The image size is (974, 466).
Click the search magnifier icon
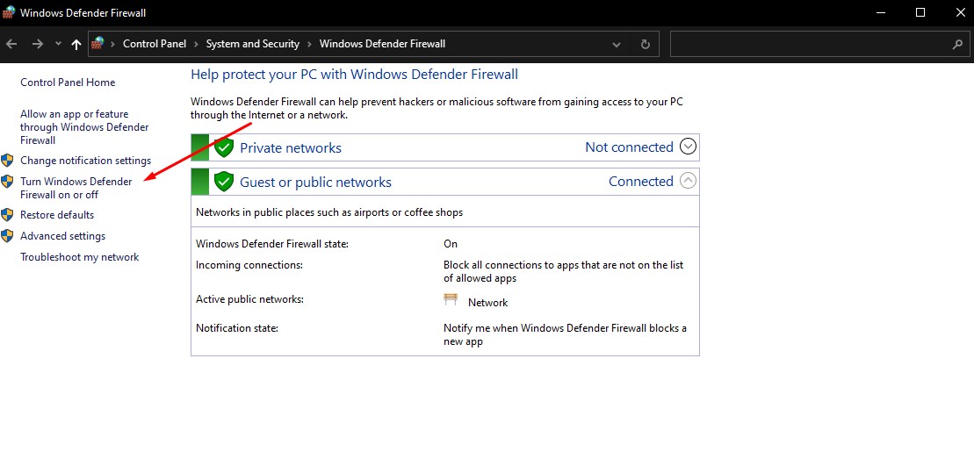click(957, 44)
